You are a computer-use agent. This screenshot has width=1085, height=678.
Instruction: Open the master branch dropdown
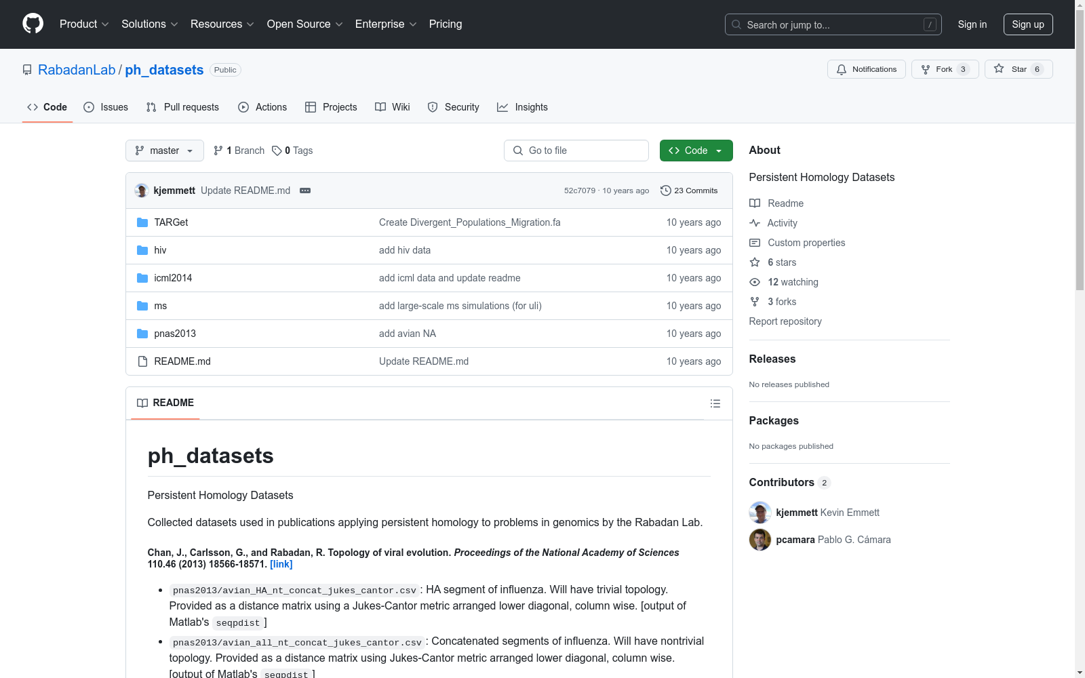point(165,151)
